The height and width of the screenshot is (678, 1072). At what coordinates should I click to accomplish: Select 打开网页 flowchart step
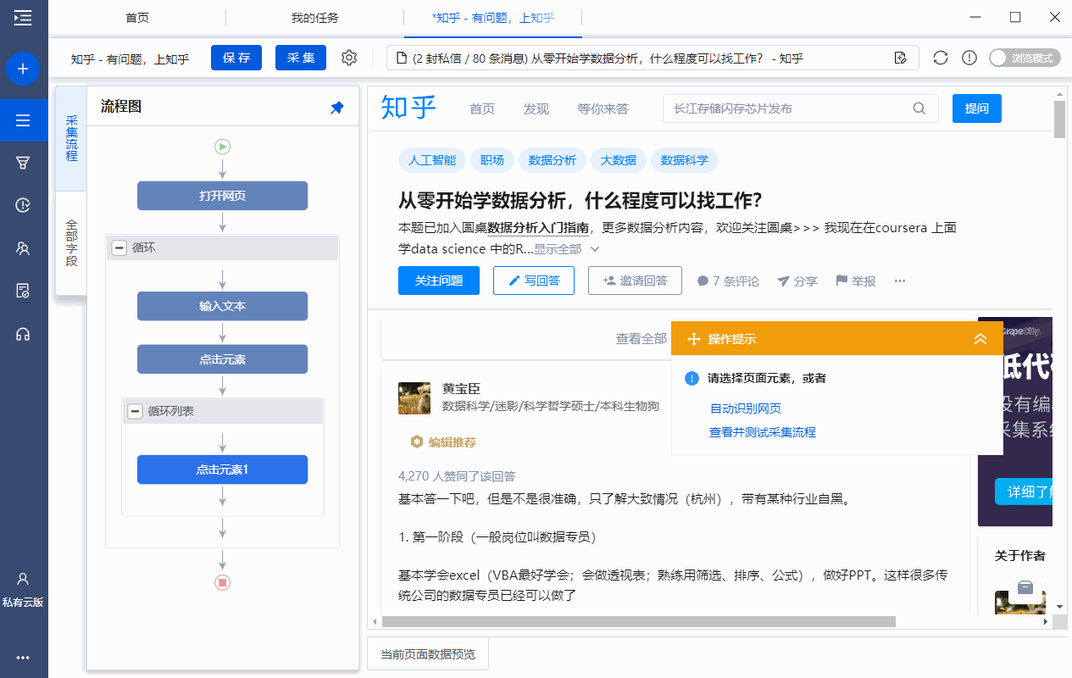pyautogui.click(x=223, y=196)
